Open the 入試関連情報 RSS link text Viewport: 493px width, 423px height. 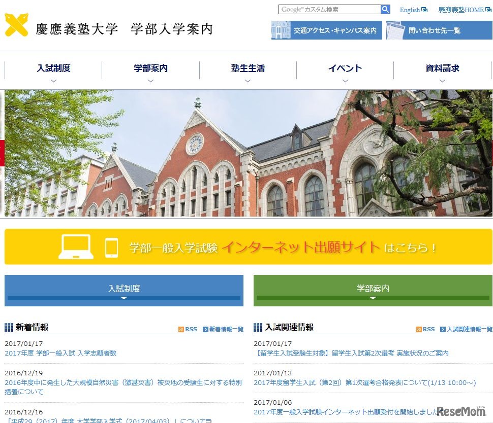[x=428, y=329]
